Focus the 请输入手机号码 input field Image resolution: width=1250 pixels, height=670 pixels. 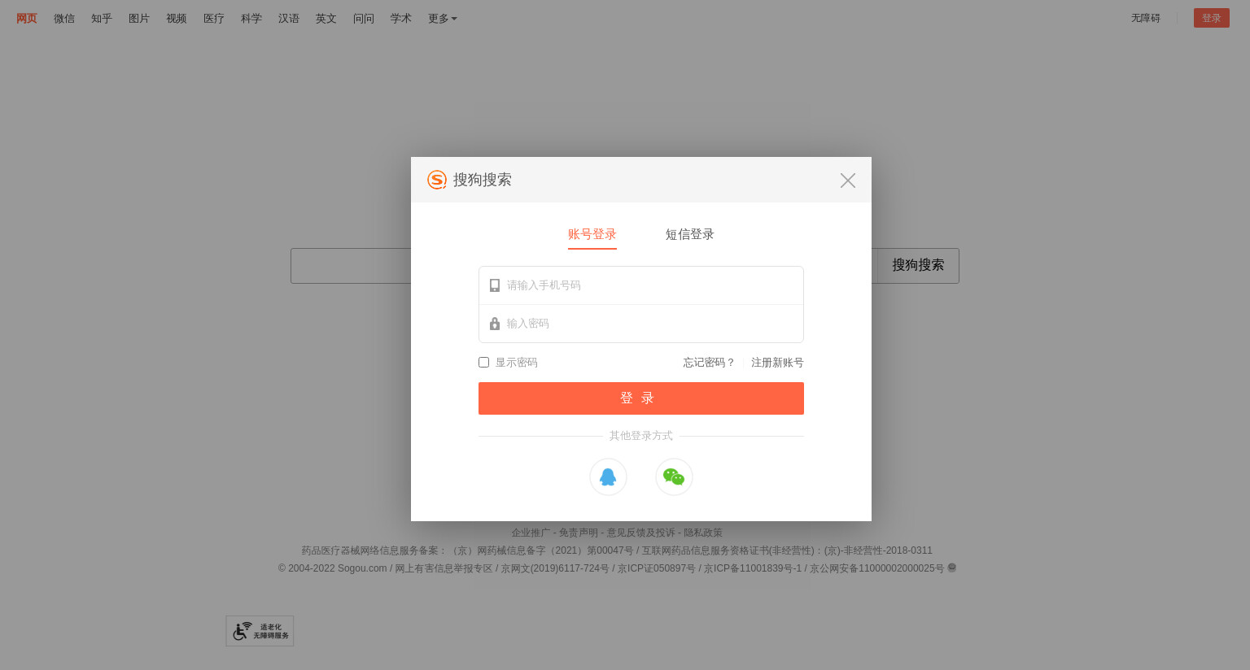(641, 285)
